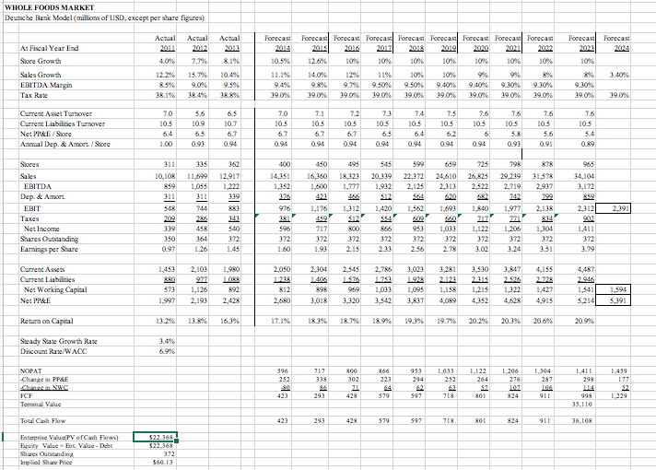This screenshot has height=470, width=656.
Task: Select the Terminal Value cell 35,110
Action: (583, 404)
